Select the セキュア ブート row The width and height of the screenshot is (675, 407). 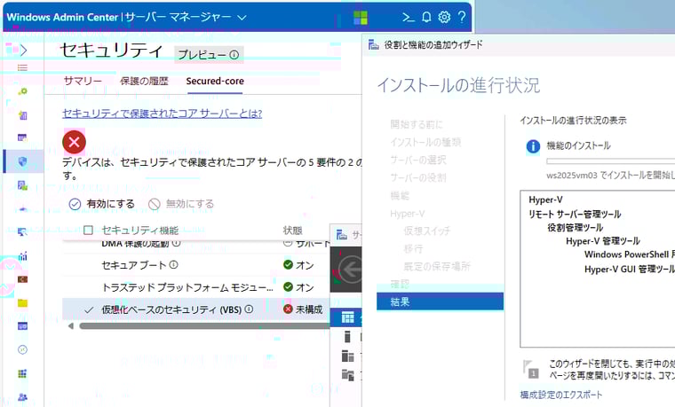click(196, 265)
